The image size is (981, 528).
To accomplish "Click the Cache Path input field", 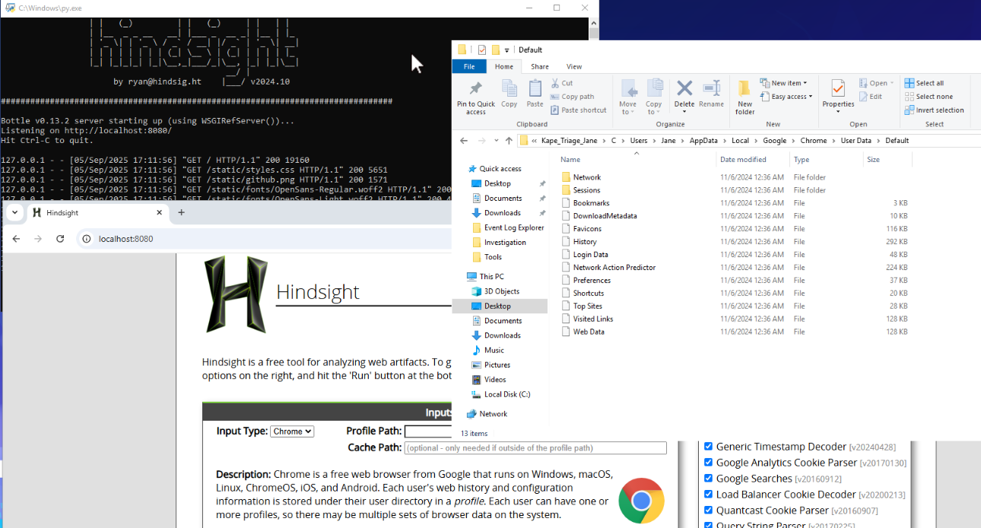I will 535,448.
